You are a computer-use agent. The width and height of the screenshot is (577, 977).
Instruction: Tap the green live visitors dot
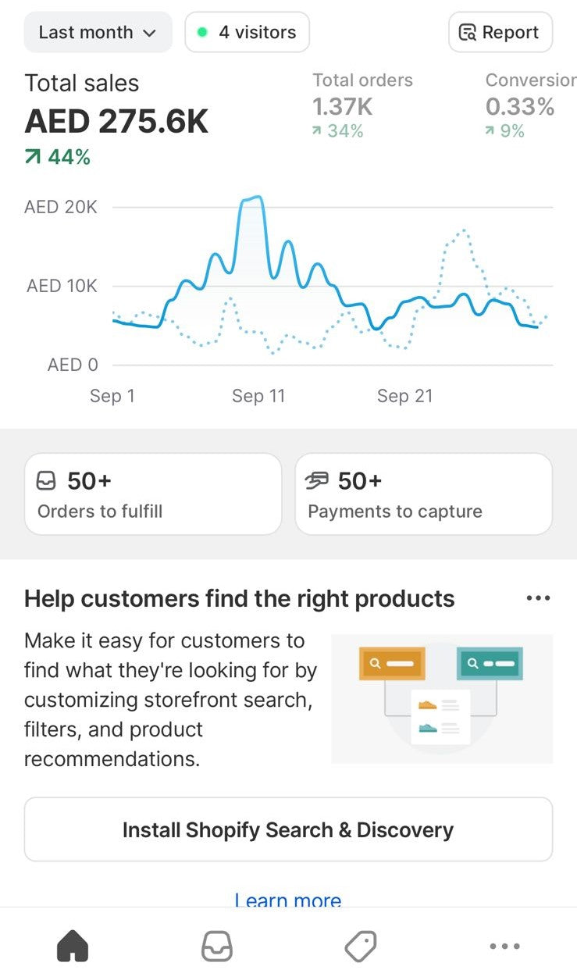pos(202,33)
